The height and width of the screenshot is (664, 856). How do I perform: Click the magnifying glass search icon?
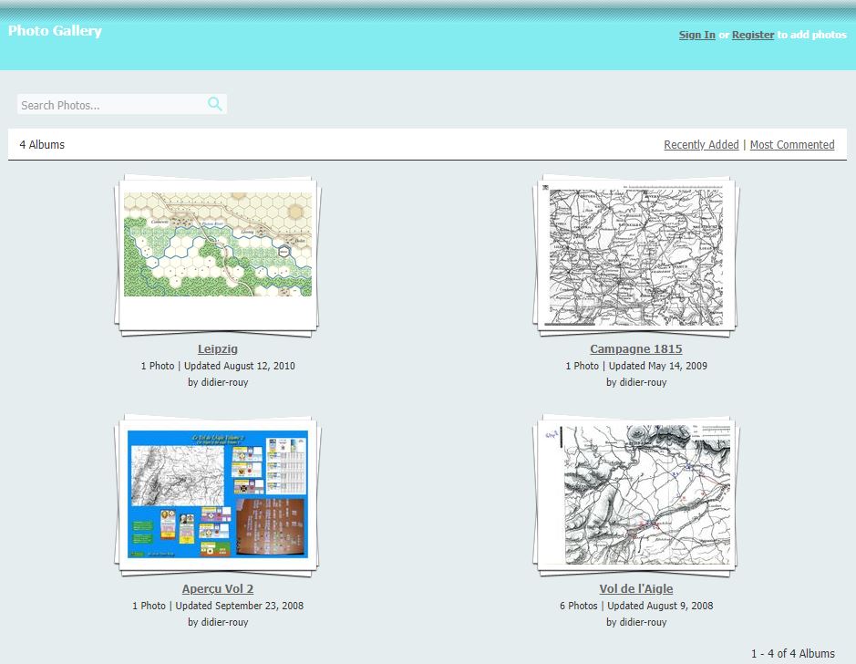(x=214, y=104)
